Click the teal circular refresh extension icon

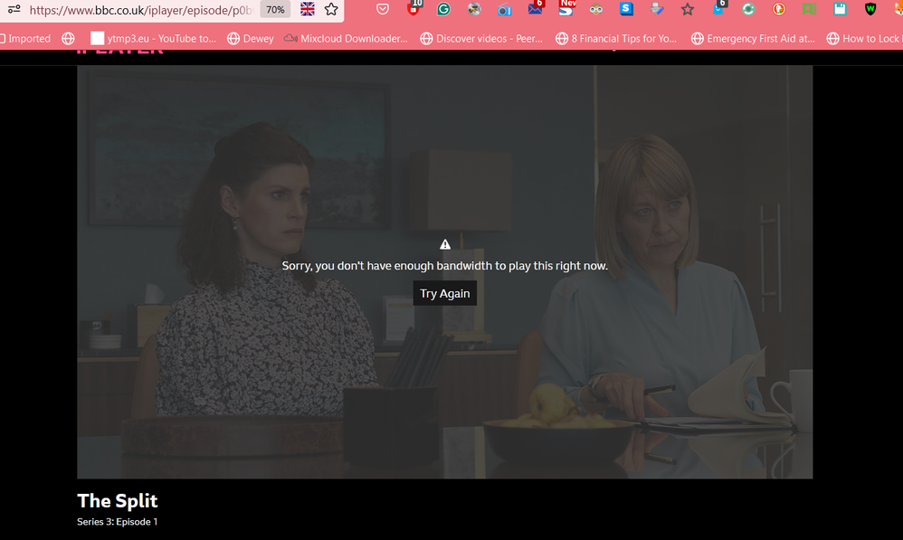[x=748, y=9]
